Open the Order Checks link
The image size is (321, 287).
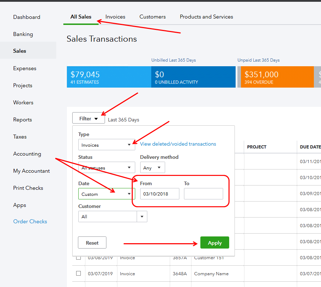(x=30, y=221)
